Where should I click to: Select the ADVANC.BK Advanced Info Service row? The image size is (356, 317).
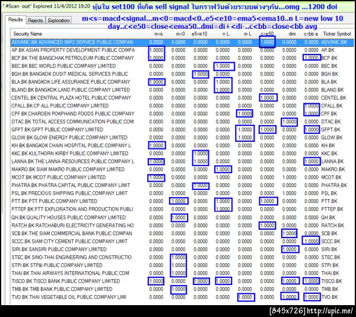[182, 42]
